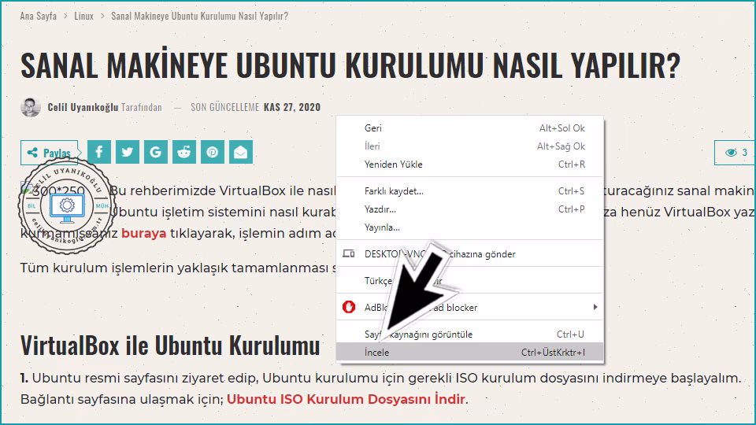
Task: Choose İleri in the context menu
Action: pos(470,146)
